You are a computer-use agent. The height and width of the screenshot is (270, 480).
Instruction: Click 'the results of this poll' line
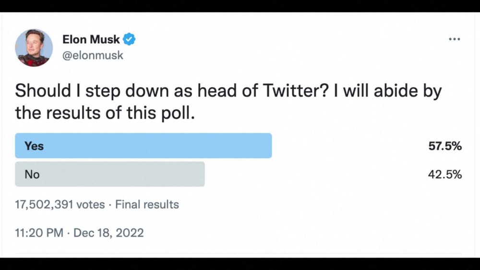105,113
